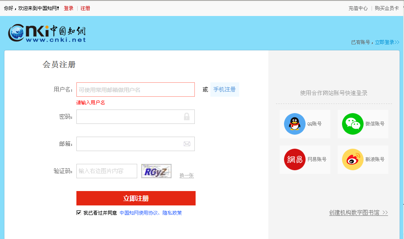
Task: Expand 创建机构数字图书馆 >> link
Action: (x=358, y=213)
